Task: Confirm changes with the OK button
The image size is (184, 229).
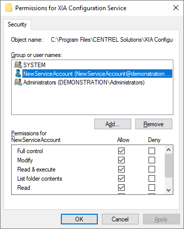Action: 79,219
